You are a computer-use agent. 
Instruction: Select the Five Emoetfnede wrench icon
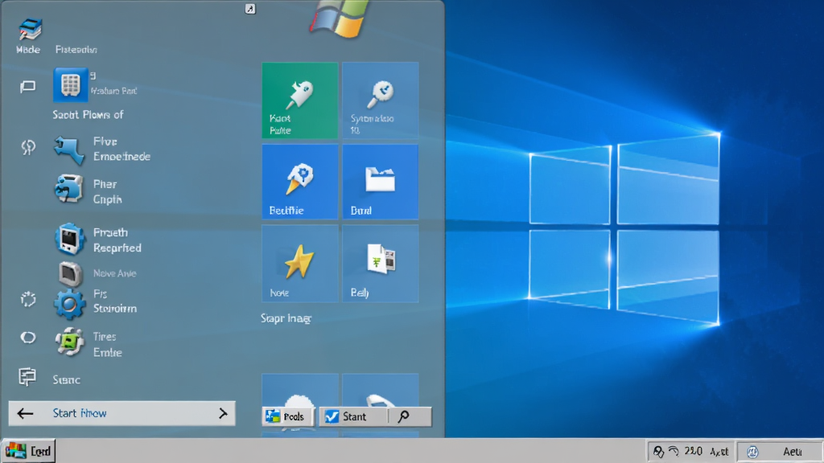point(69,150)
